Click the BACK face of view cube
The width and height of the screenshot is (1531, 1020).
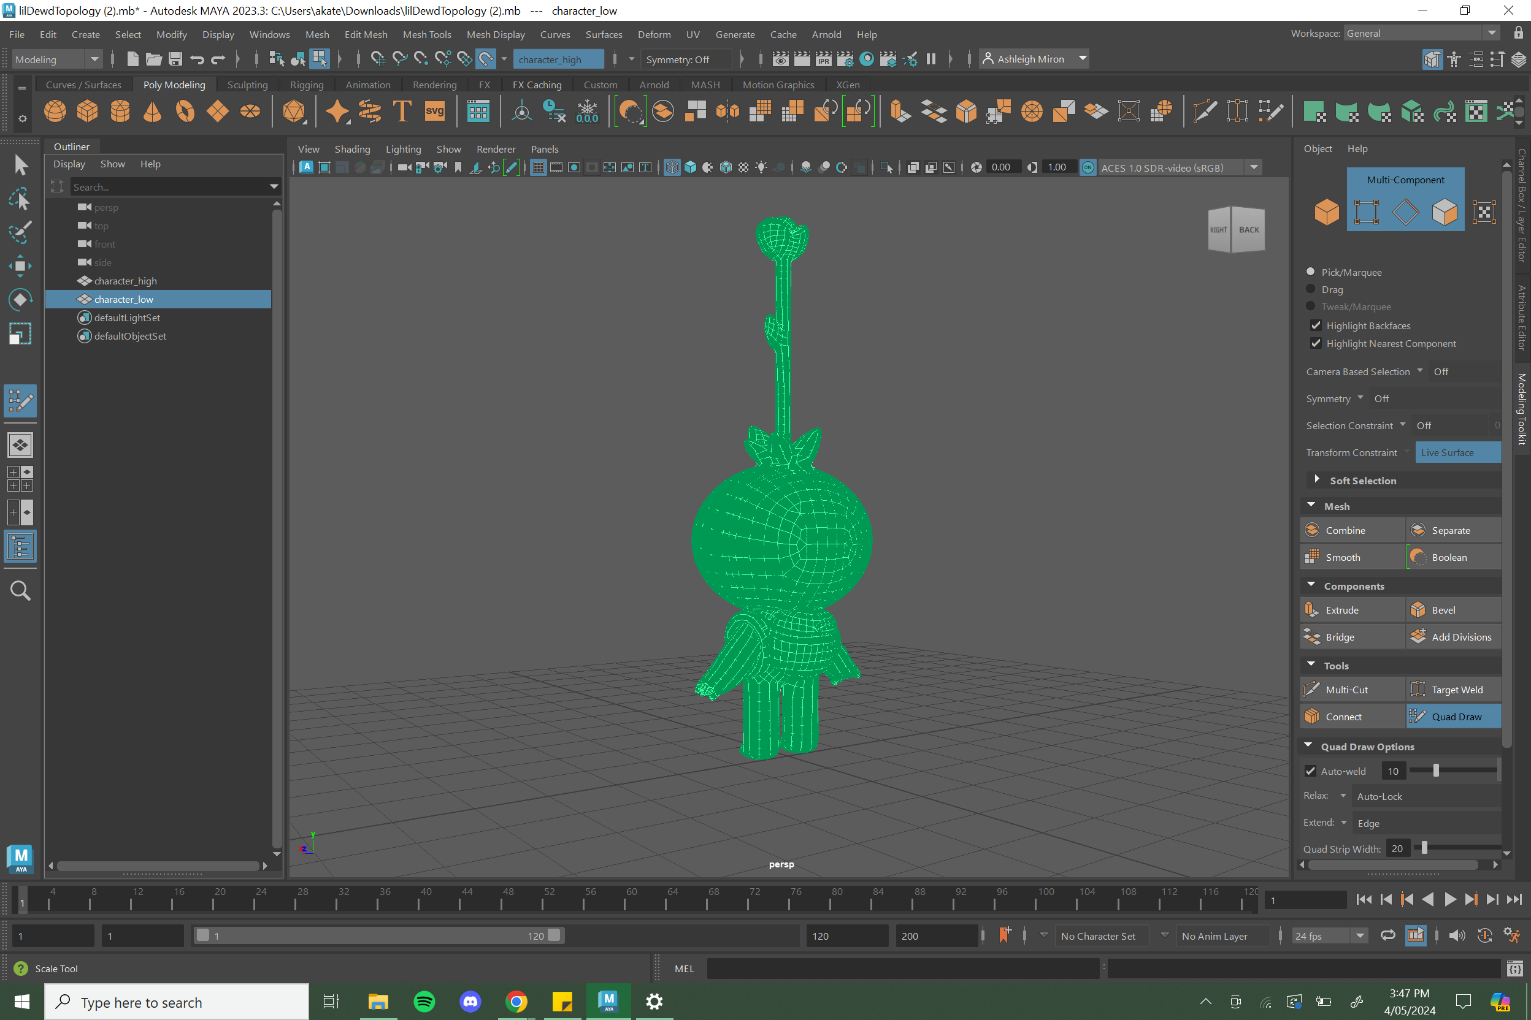(1248, 229)
